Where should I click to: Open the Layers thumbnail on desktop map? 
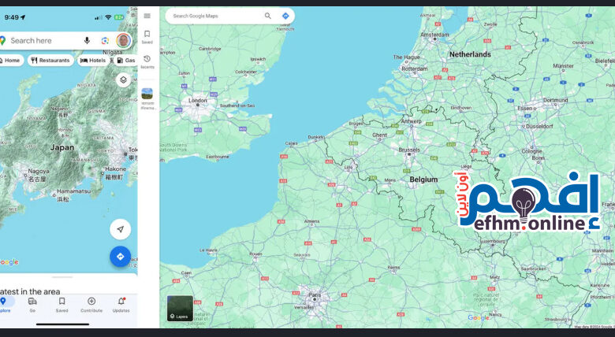(x=180, y=309)
